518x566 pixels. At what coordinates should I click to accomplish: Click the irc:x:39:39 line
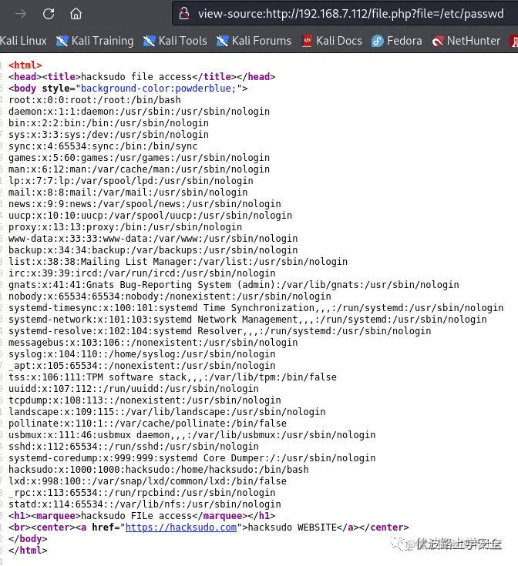[142, 273]
